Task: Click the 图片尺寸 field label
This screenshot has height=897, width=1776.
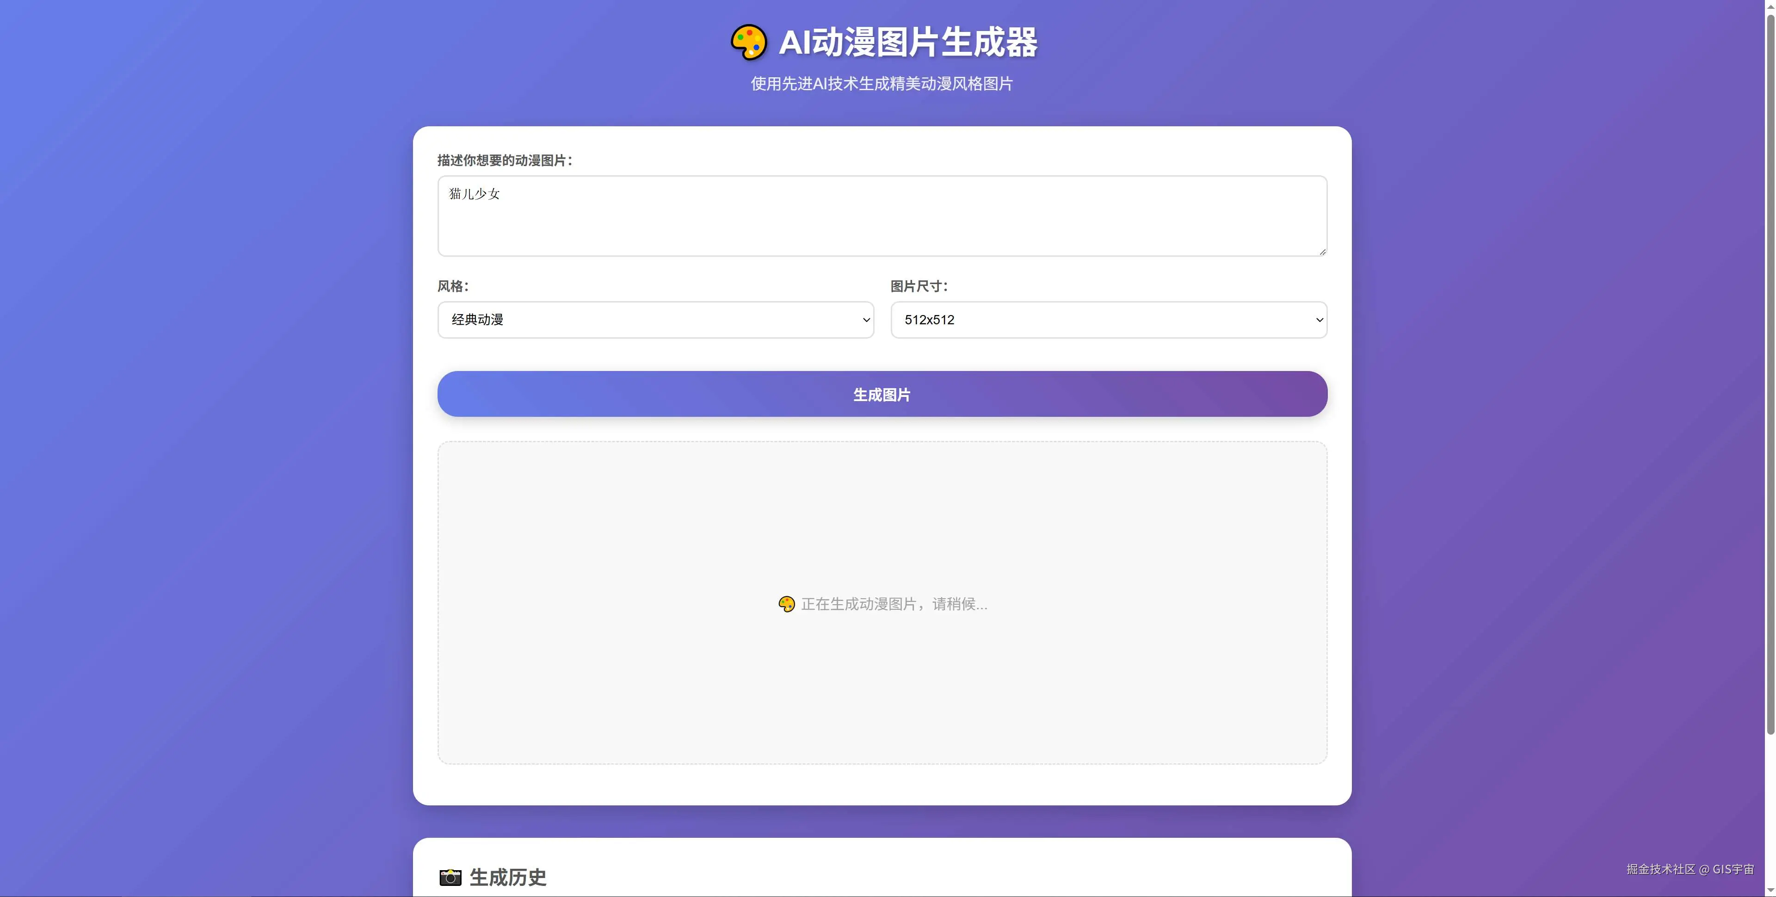Action: pyautogui.click(x=919, y=286)
